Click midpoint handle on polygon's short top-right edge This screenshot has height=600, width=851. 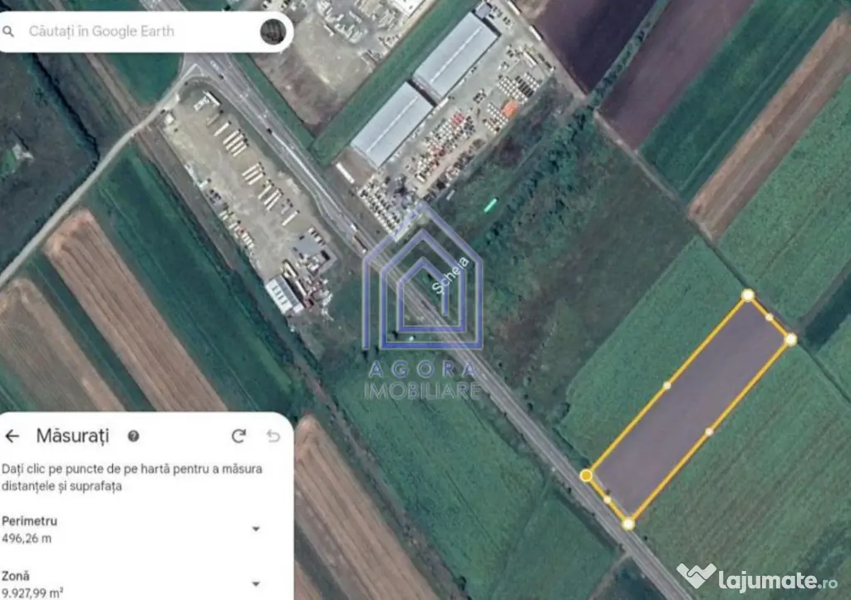coord(770,317)
